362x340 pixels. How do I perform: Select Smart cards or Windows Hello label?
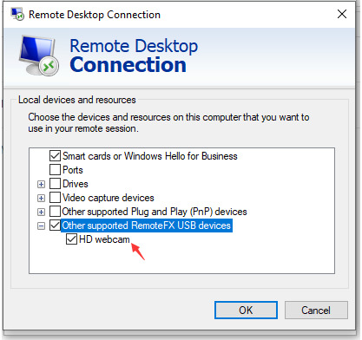(150, 156)
